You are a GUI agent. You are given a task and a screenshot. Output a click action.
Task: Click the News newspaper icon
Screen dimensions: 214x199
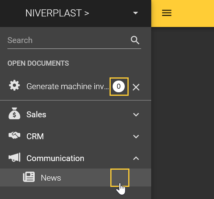pyautogui.click(x=29, y=177)
